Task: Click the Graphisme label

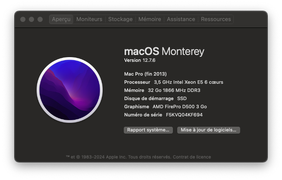Action: (137, 107)
